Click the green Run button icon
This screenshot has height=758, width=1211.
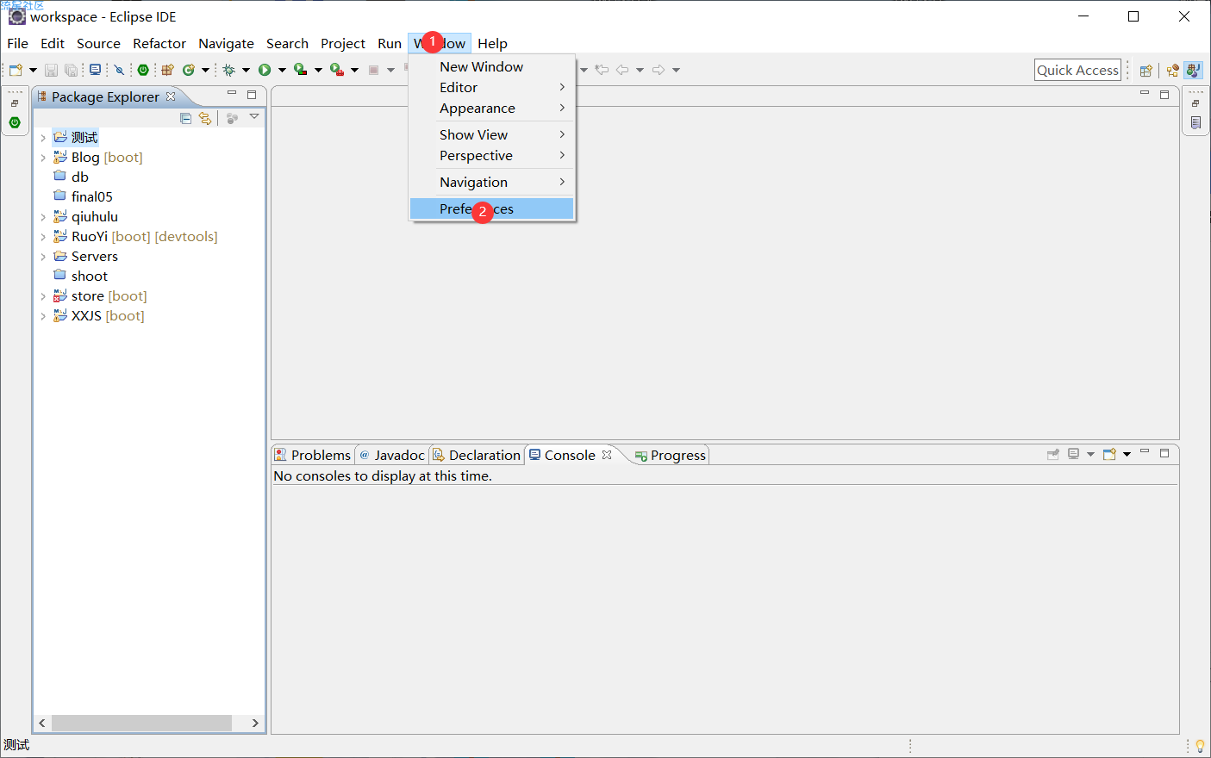[265, 70]
